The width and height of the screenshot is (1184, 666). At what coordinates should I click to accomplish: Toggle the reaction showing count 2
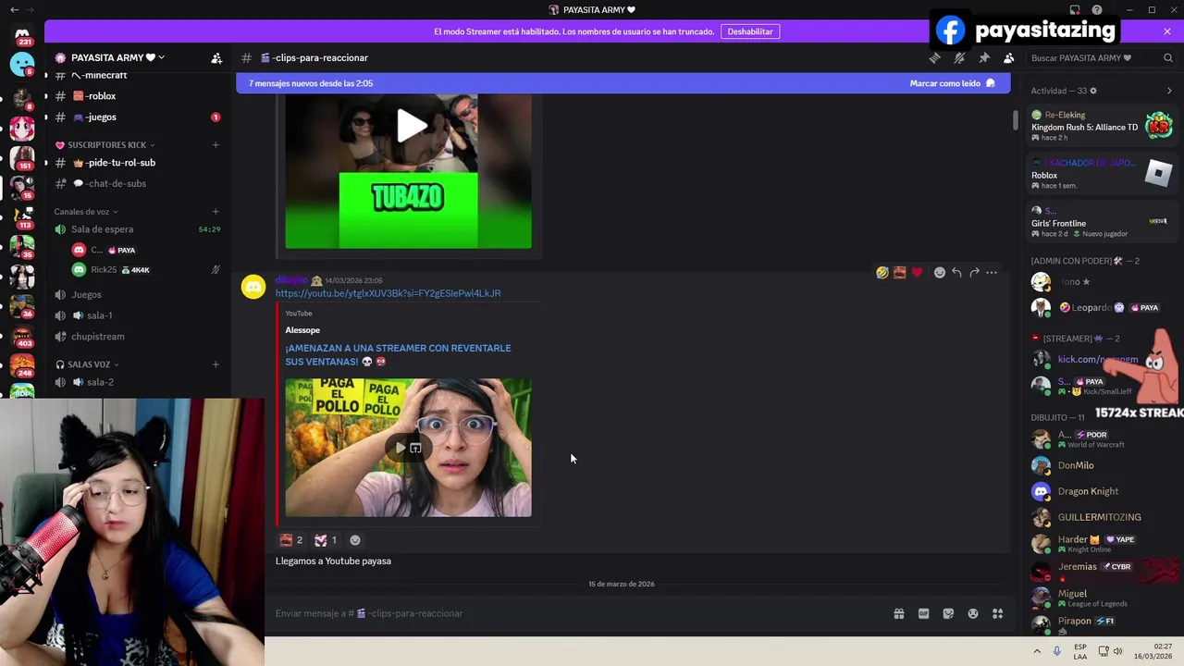(291, 540)
